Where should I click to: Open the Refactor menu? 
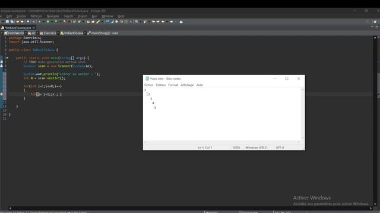tap(36, 16)
